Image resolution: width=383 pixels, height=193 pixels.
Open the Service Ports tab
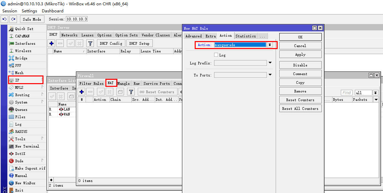pos(157,83)
